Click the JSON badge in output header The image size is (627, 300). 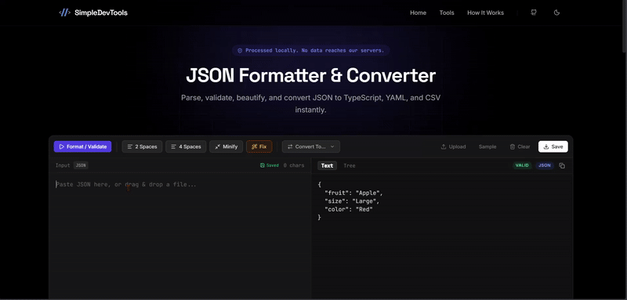(x=545, y=165)
